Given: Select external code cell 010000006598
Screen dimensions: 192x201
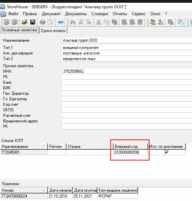Looking at the screenshot, I should click(130, 152).
